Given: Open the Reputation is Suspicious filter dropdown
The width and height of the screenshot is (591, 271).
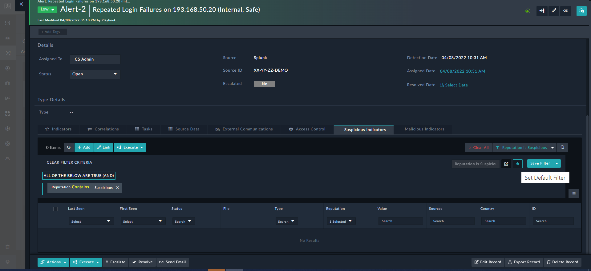Looking at the screenshot, I should pos(524,148).
